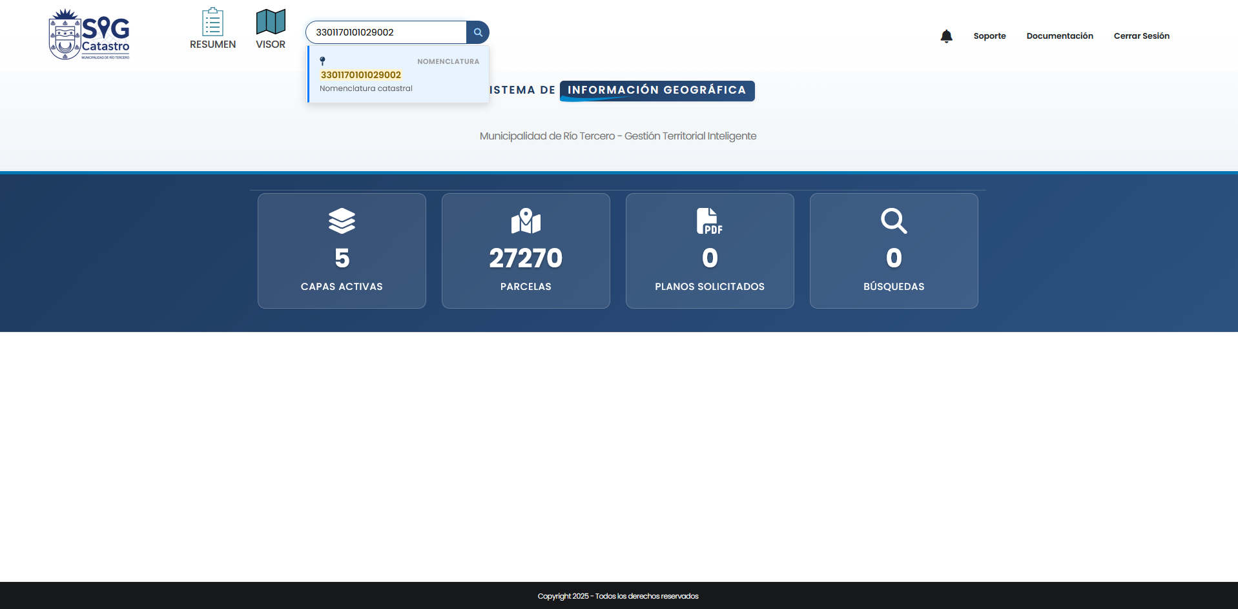Open the notifications bell

pyautogui.click(x=946, y=36)
